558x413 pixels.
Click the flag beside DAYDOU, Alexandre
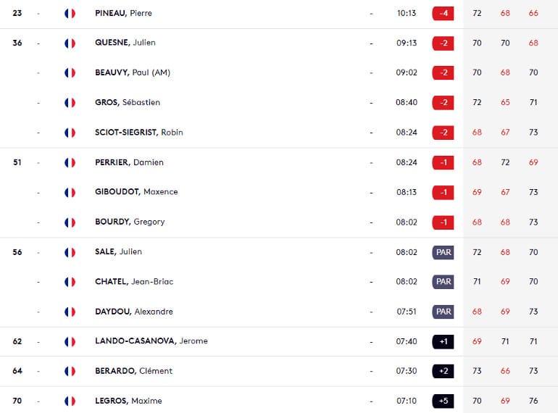[x=70, y=312]
